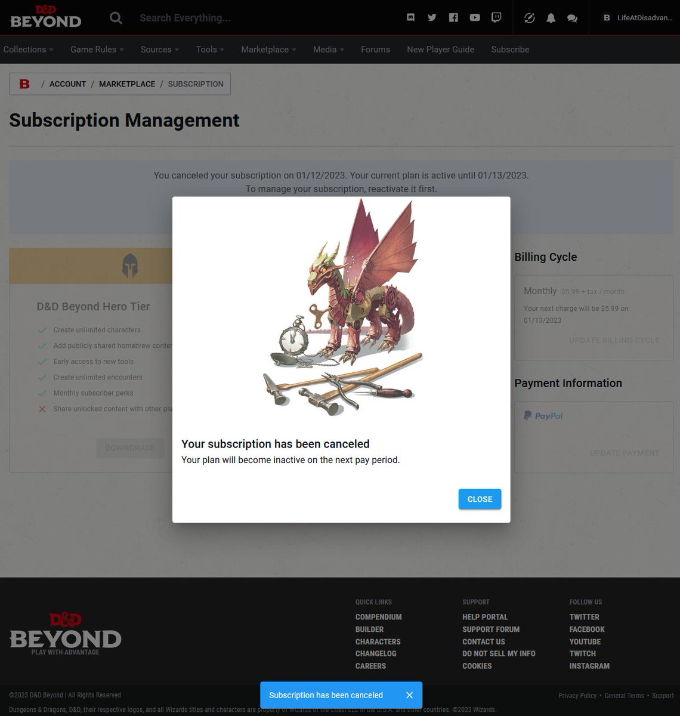Open the Privacy Policy link
Image resolution: width=680 pixels, height=716 pixels.
coord(577,696)
